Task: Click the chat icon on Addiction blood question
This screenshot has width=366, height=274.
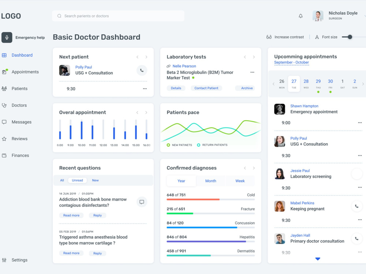Action: 142,202
